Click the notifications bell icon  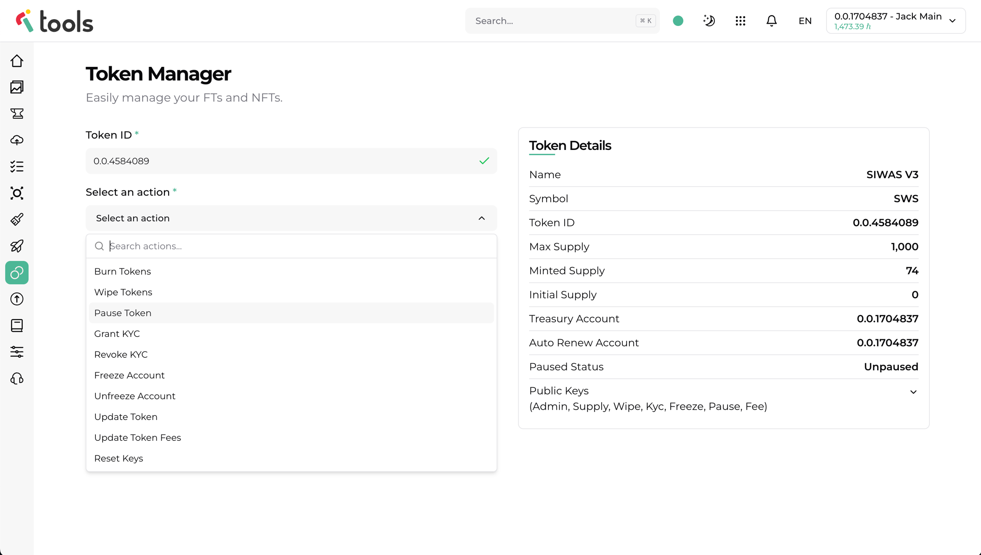point(772,20)
